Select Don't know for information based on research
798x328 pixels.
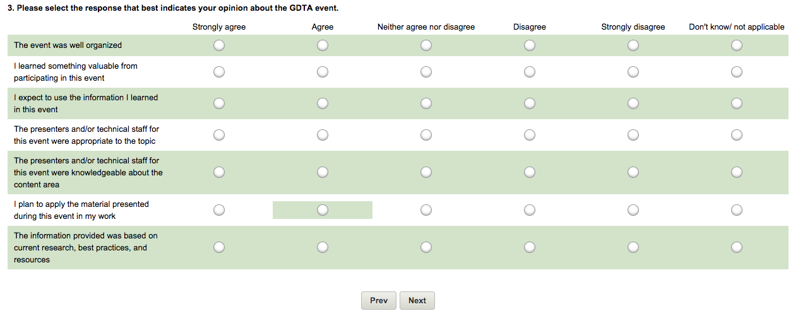point(737,247)
